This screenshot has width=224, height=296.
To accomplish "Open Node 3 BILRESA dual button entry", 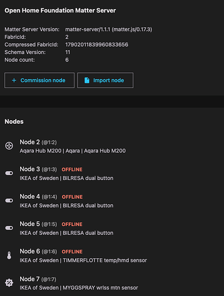I will pos(112,173).
